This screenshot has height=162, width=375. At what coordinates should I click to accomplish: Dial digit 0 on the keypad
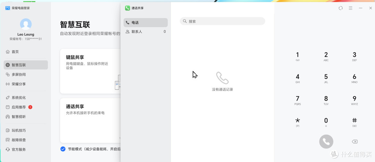click(326, 122)
